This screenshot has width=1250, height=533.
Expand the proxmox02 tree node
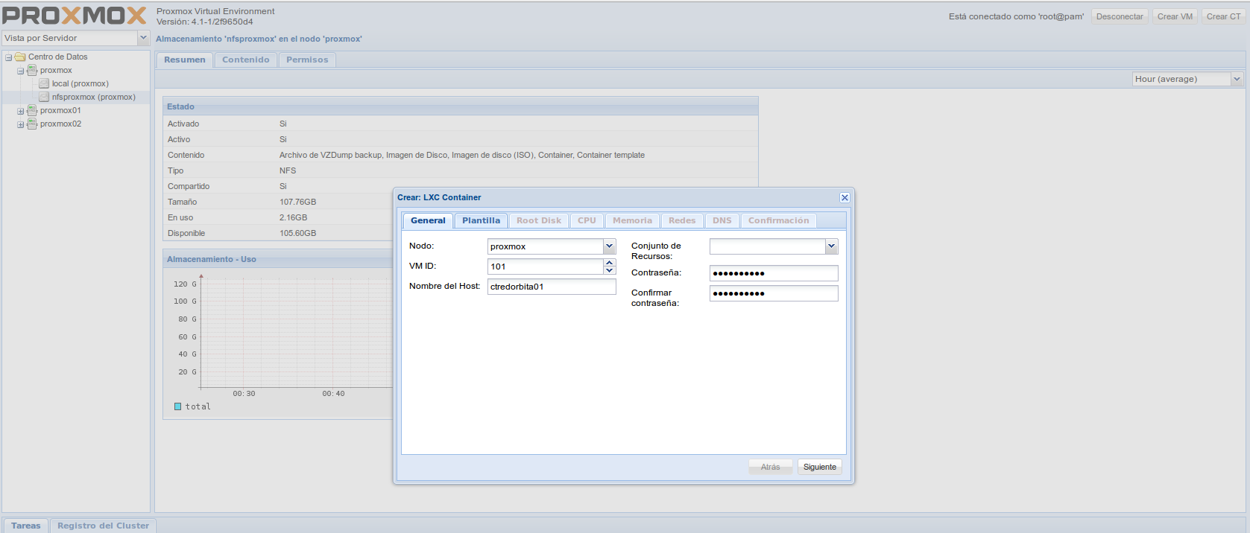[x=21, y=124]
